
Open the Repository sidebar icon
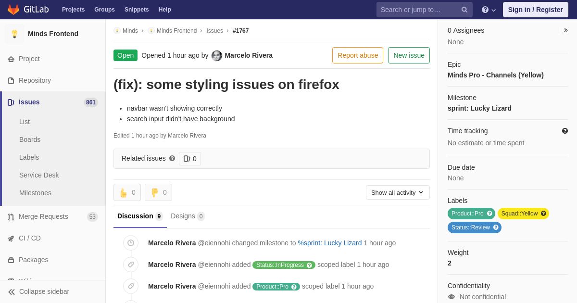[11, 81]
